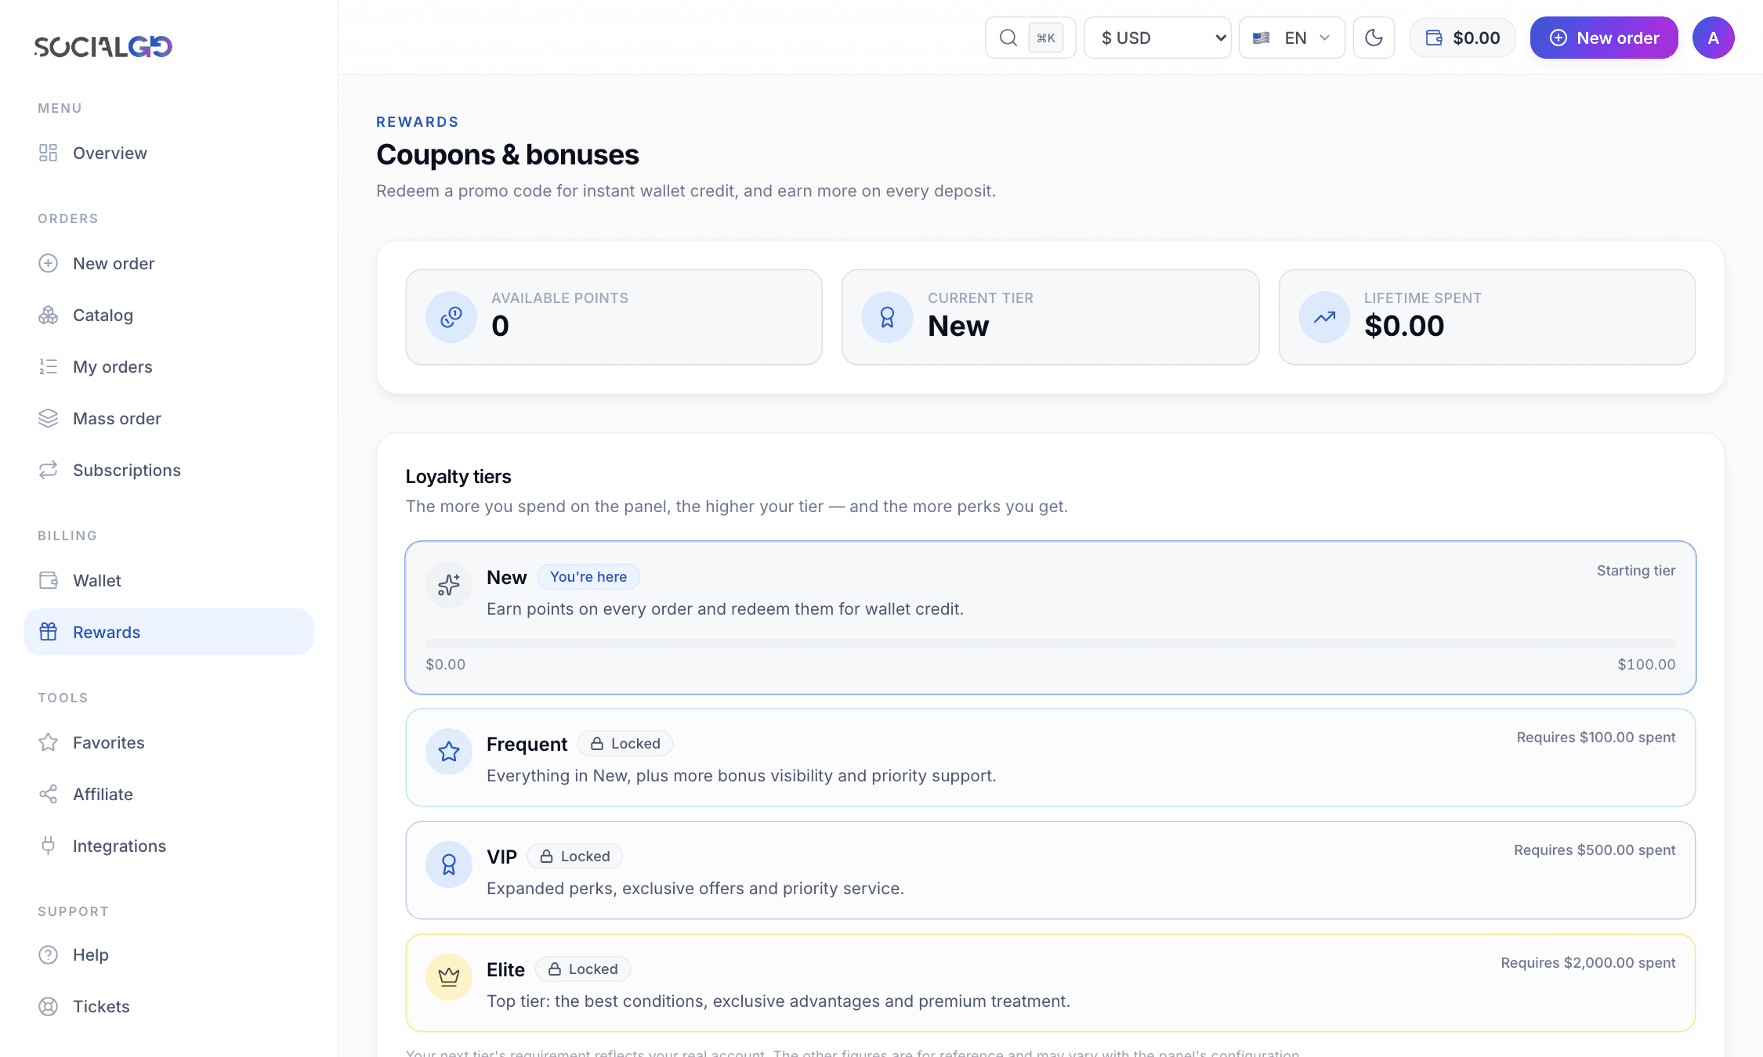Click the 'Requires $100.00 spent' text

coord(1596,738)
